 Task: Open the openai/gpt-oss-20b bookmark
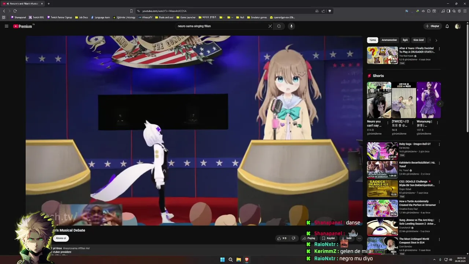[282, 17]
